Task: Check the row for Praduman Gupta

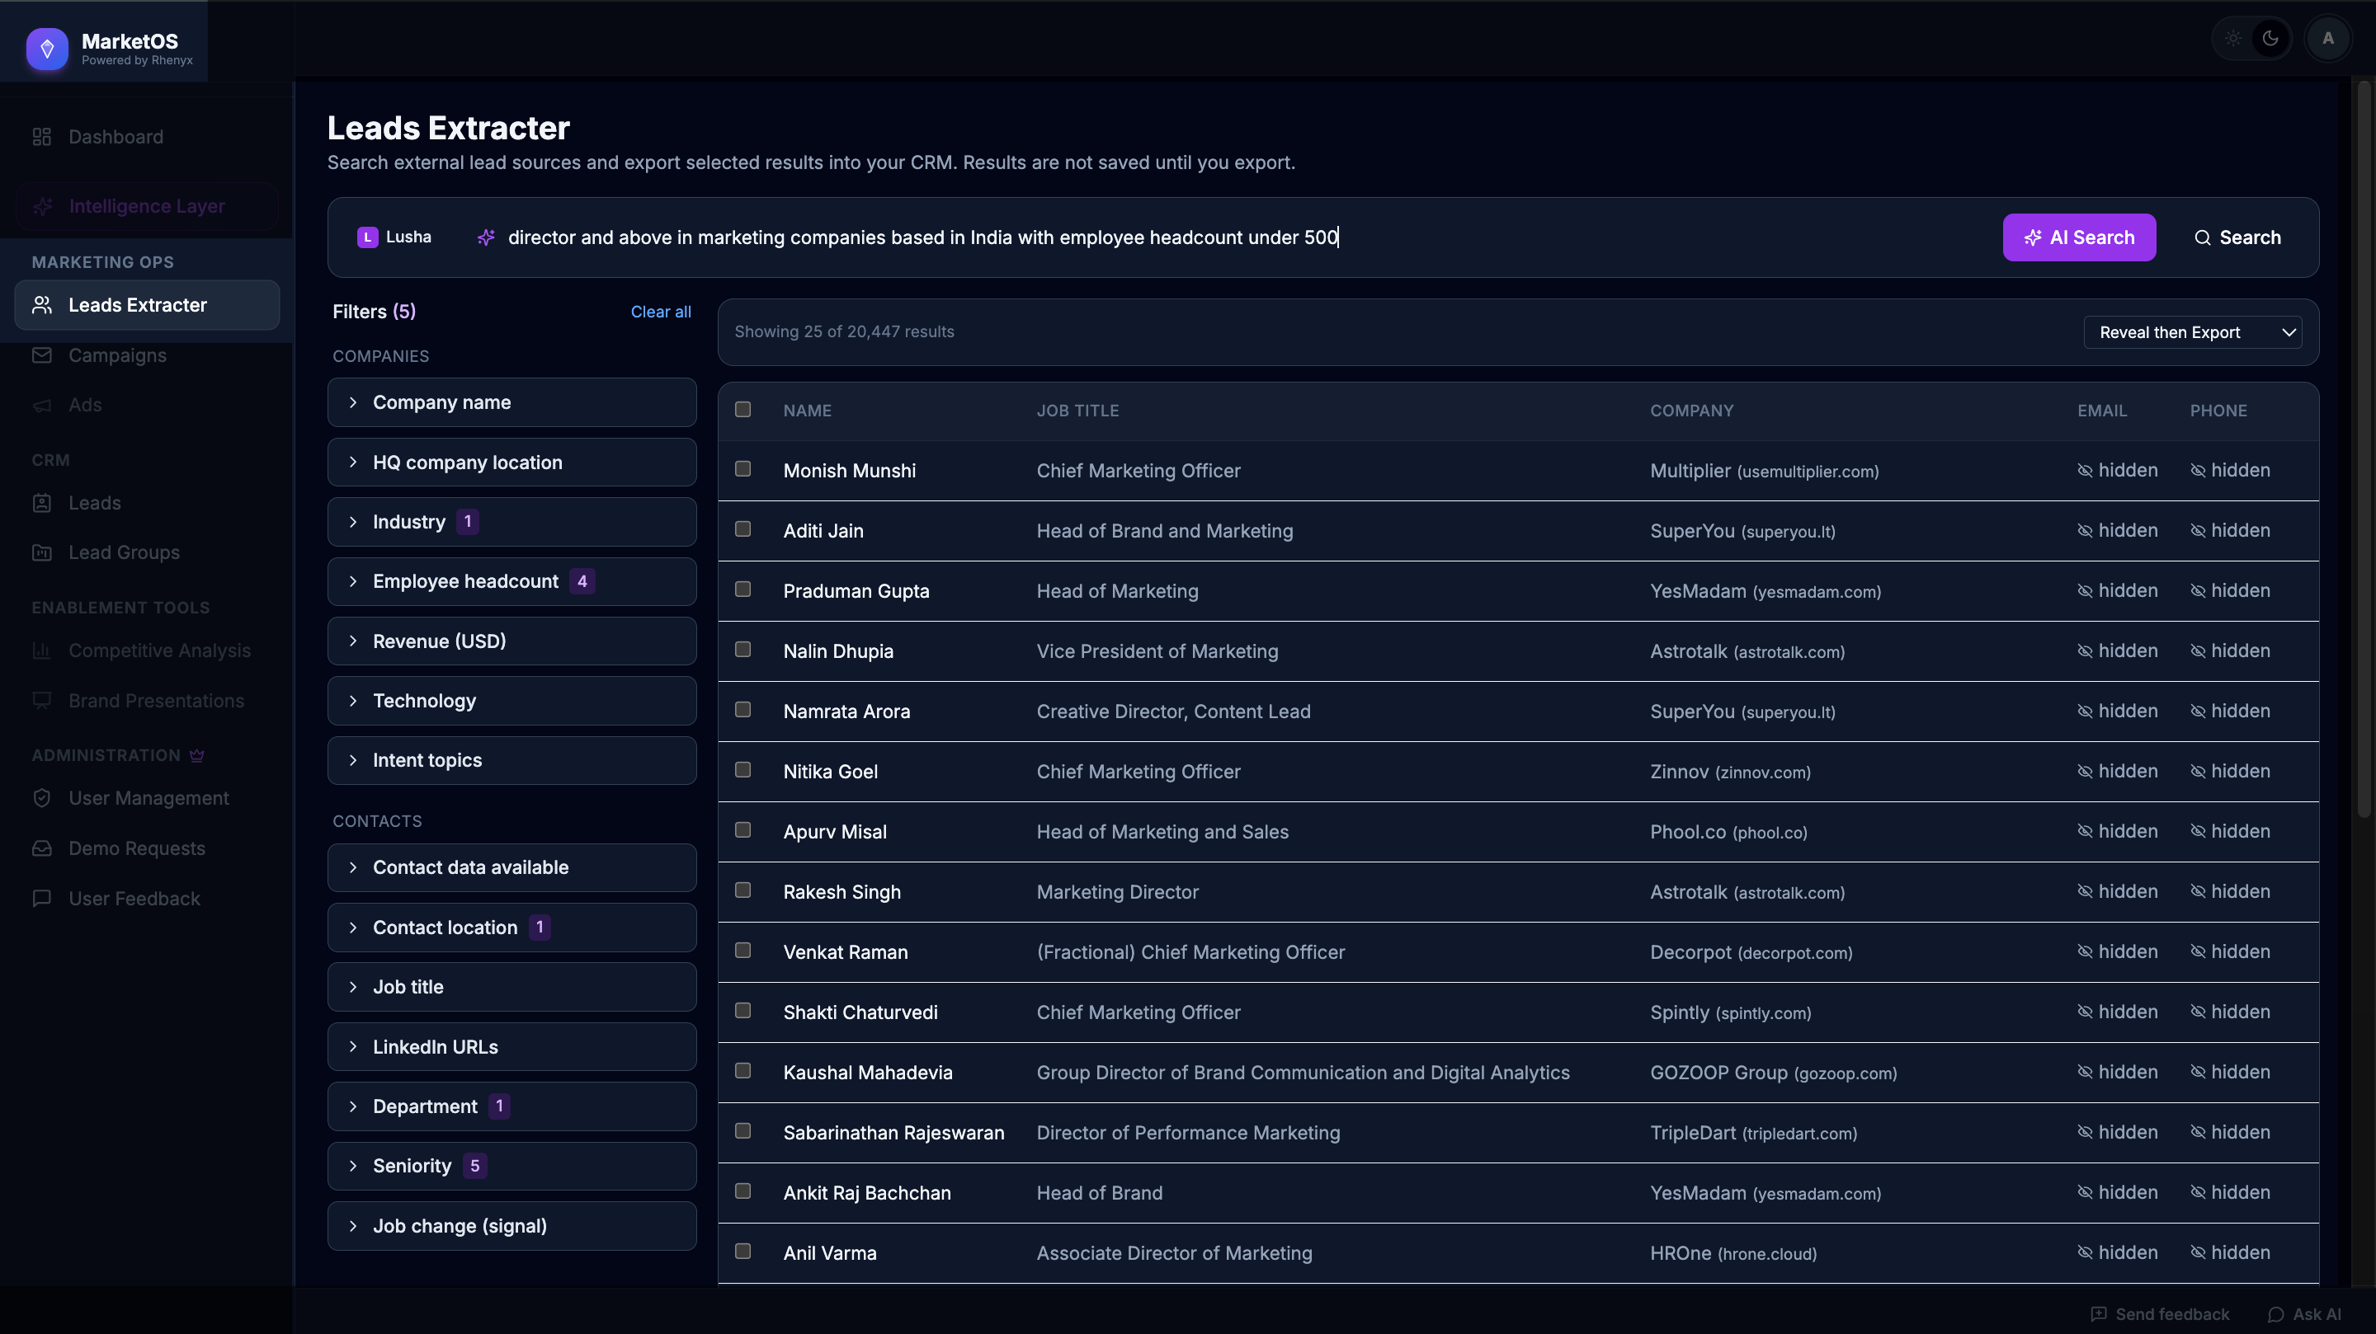Action: pos(742,589)
